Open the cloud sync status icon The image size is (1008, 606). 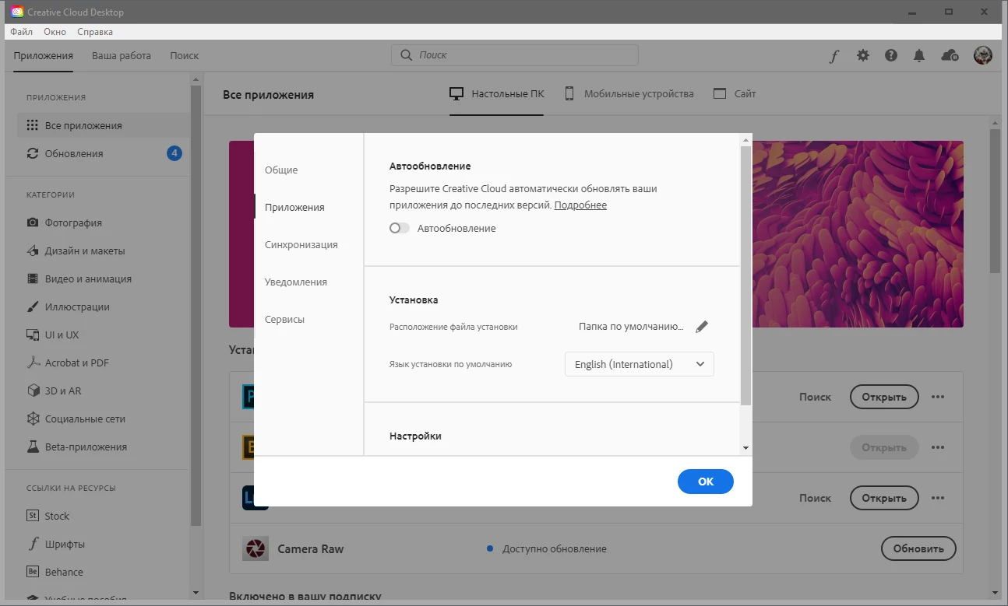950,55
